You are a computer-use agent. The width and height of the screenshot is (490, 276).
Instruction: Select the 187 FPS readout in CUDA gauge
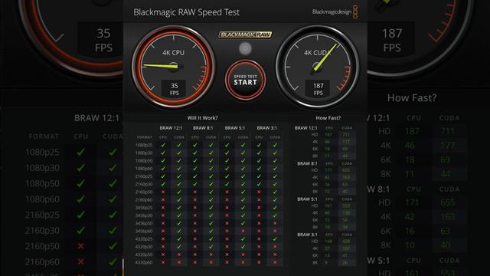[x=318, y=89]
